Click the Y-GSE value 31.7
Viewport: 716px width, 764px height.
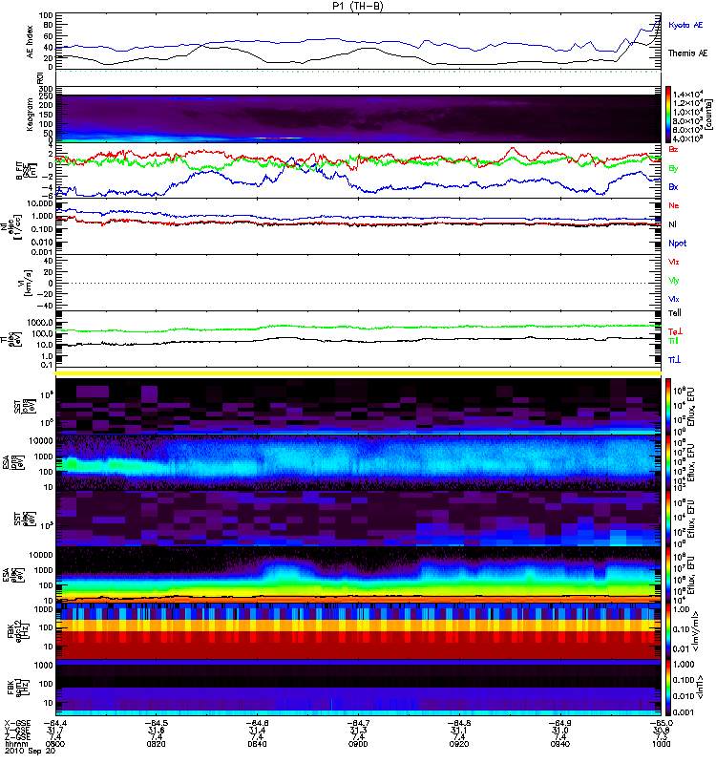click(x=55, y=731)
